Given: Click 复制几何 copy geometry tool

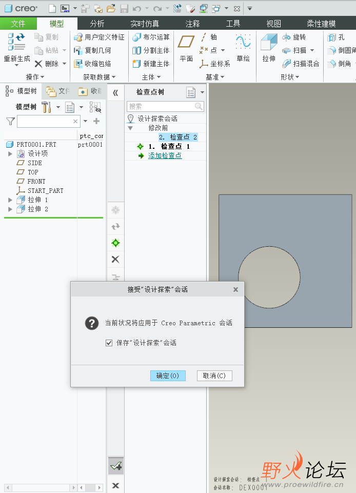Looking at the screenshot, I should click(92, 50).
